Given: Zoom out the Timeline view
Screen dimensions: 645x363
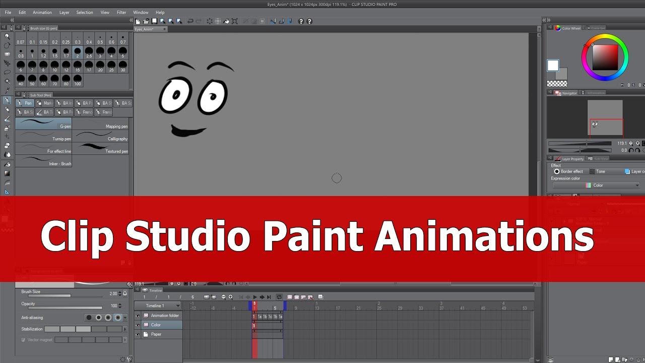Looking at the screenshot, I should pyautogui.click(x=224, y=297).
